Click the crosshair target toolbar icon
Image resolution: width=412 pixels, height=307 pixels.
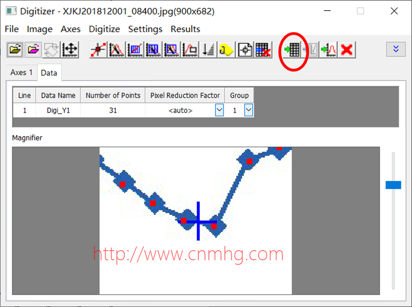pyautogui.click(x=245, y=49)
